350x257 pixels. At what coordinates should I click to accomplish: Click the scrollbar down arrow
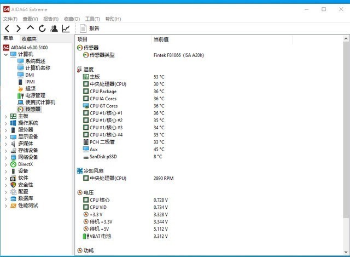(346, 252)
